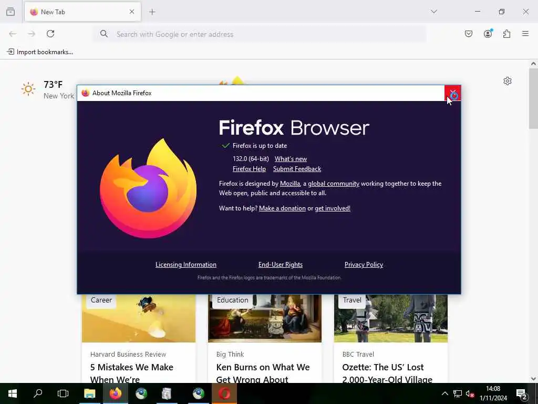The width and height of the screenshot is (538, 404).
Task: Click the page vertical scrollbar thumb
Action: tap(533, 98)
